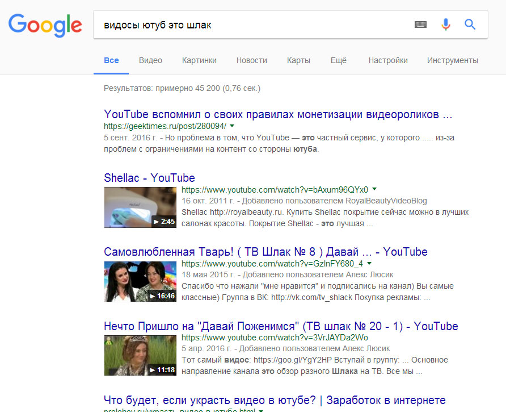Screen dimensions: 506x412
Task: Click the https://geektimes.ru/post/280094/ URL text
Action: point(165,126)
